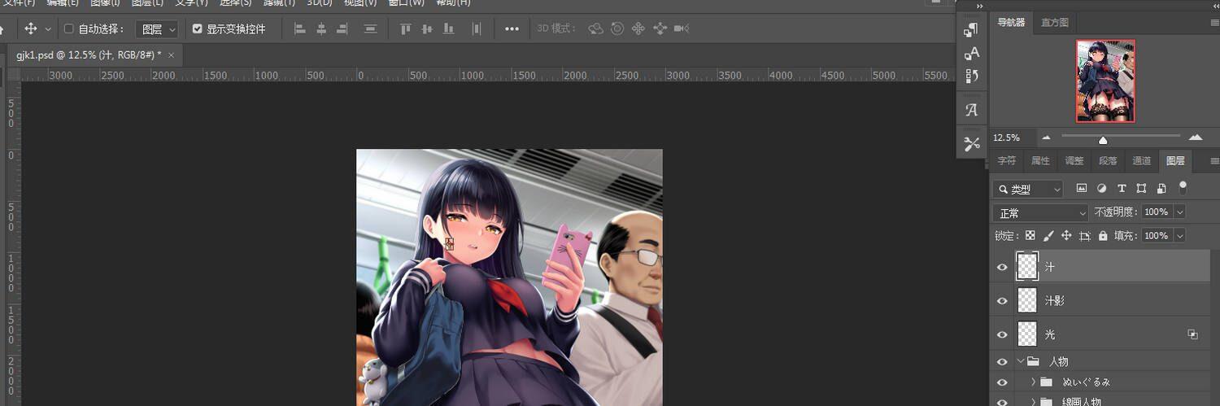Select the Move tool icon in options bar
This screenshot has width=1220, height=406.
point(31,28)
